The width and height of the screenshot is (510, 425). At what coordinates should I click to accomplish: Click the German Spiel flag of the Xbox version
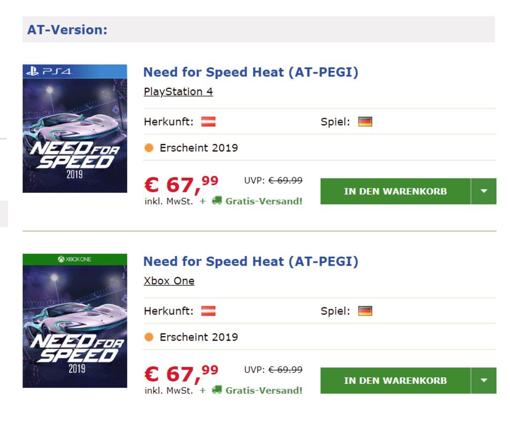(x=366, y=311)
